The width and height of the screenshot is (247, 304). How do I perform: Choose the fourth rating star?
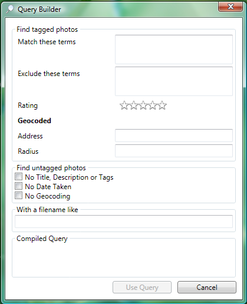click(x=153, y=105)
